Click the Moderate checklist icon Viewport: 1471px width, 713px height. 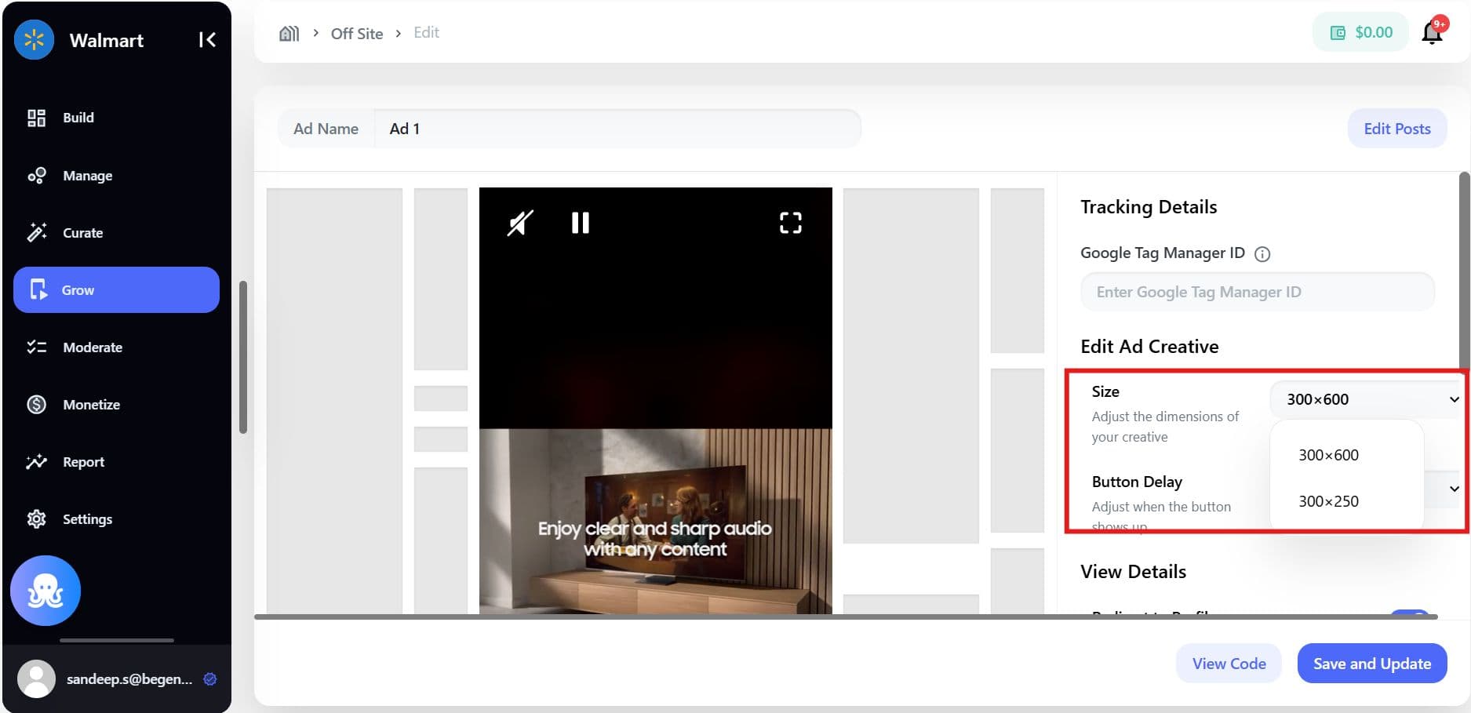pyautogui.click(x=36, y=347)
